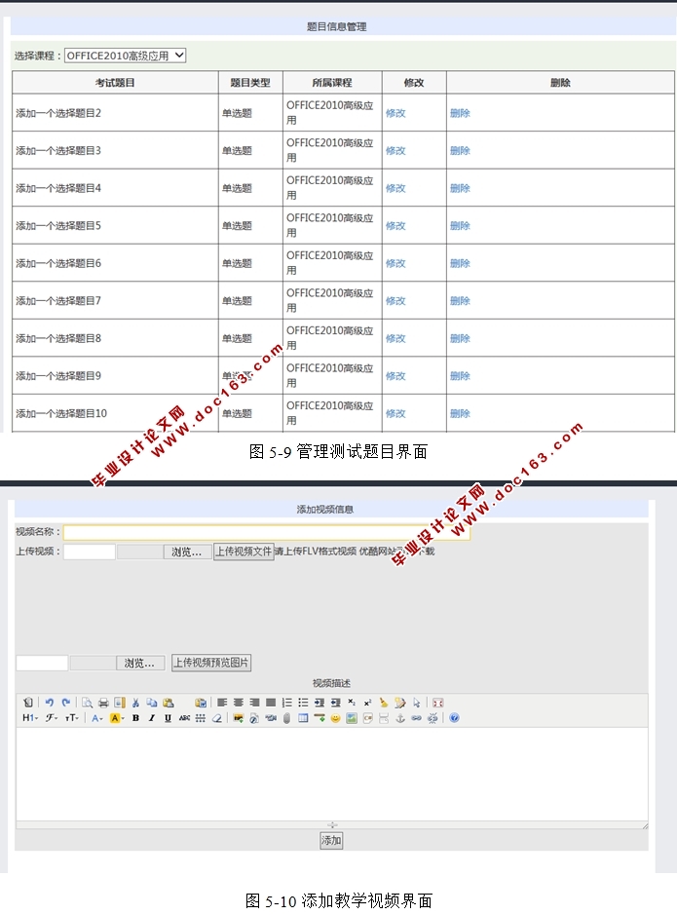Viewport: 677px width, 915px height.
Task: Click 上传视频文件 button
Action: (244, 552)
